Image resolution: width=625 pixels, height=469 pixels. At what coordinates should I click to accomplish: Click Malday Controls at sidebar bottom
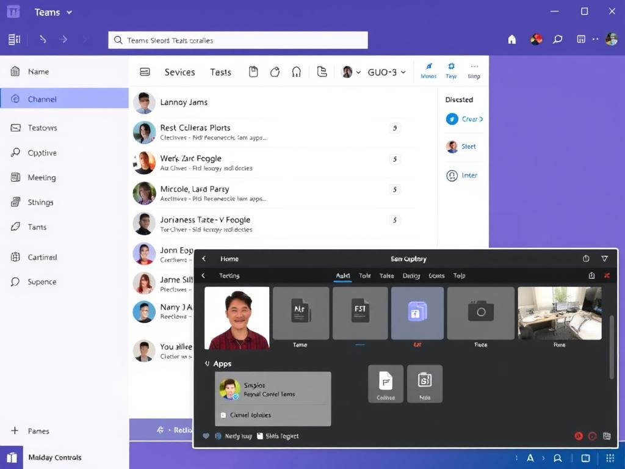point(54,457)
